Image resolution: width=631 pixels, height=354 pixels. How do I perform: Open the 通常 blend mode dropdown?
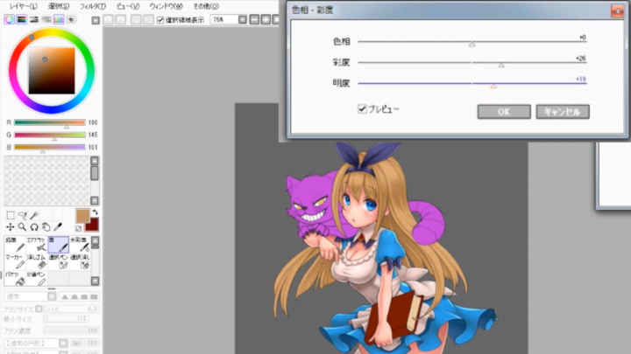coord(52,296)
